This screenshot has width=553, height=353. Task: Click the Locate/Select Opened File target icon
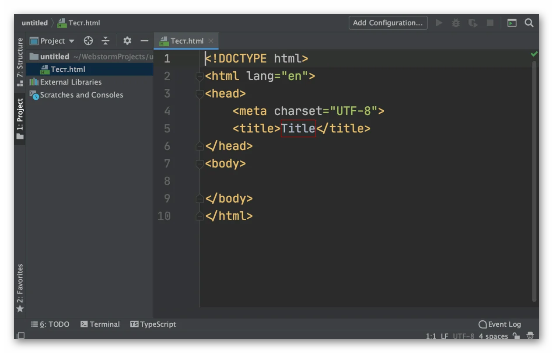tap(88, 41)
